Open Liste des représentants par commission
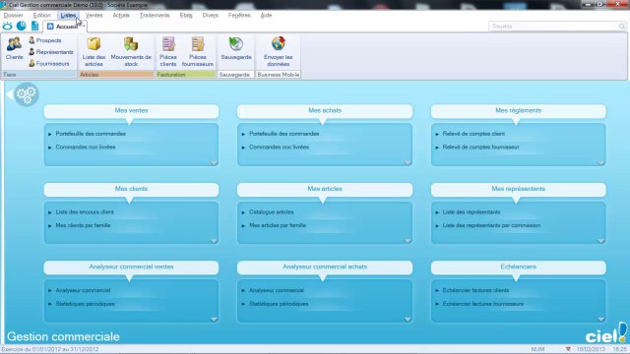 [x=491, y=225]
